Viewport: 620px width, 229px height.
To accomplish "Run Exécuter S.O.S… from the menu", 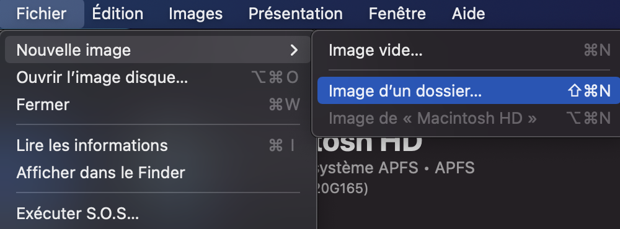I will point(157,214).
